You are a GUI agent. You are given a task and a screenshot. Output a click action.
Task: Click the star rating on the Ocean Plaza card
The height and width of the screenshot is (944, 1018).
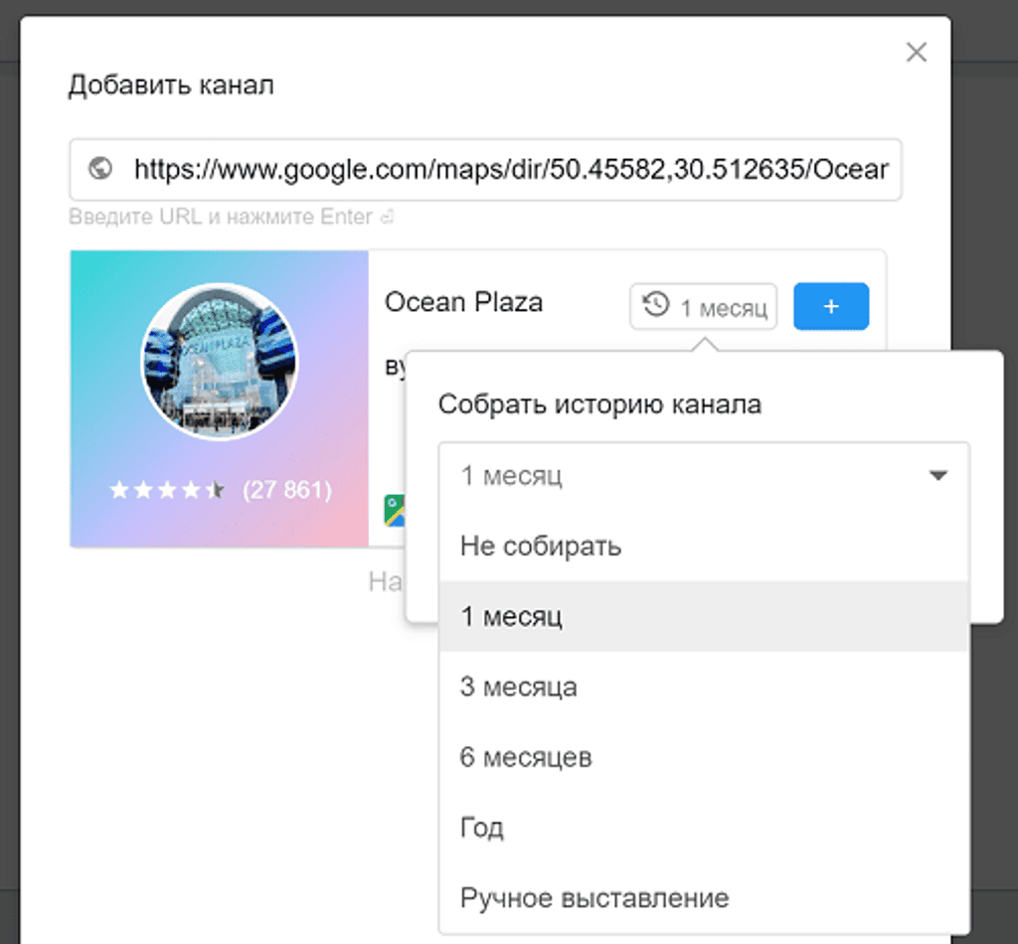click(x=166, y=490)
